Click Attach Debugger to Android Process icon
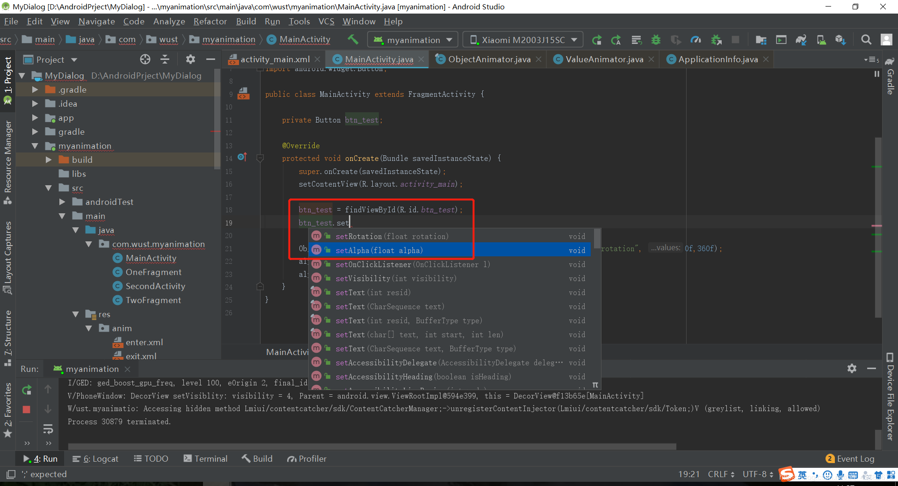 tap(716, 40)
